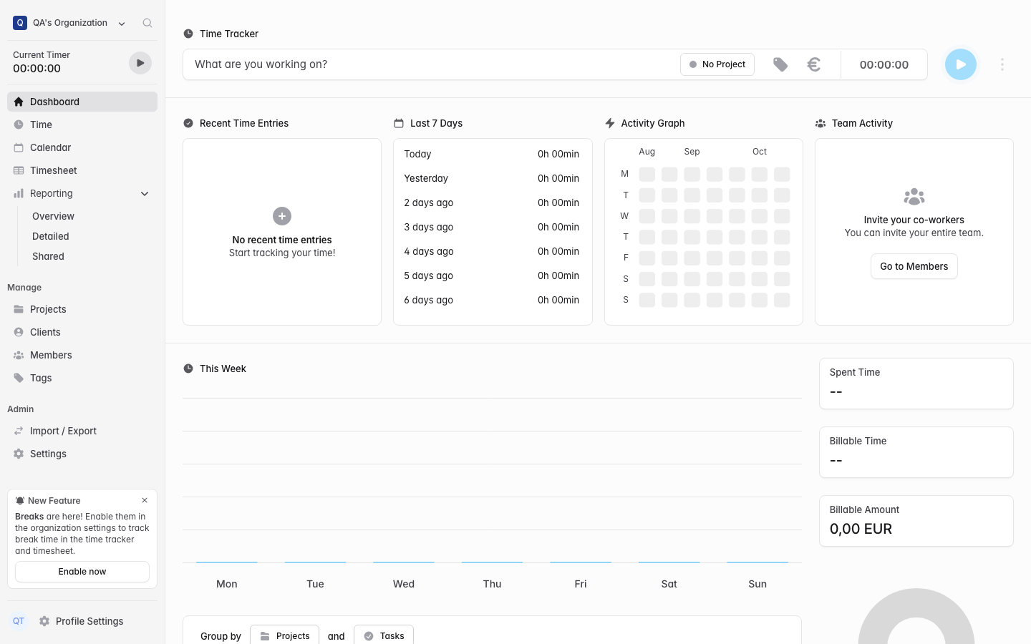Open Shared reports
This screenshot has width=1031, height=644.
point(48,256)
